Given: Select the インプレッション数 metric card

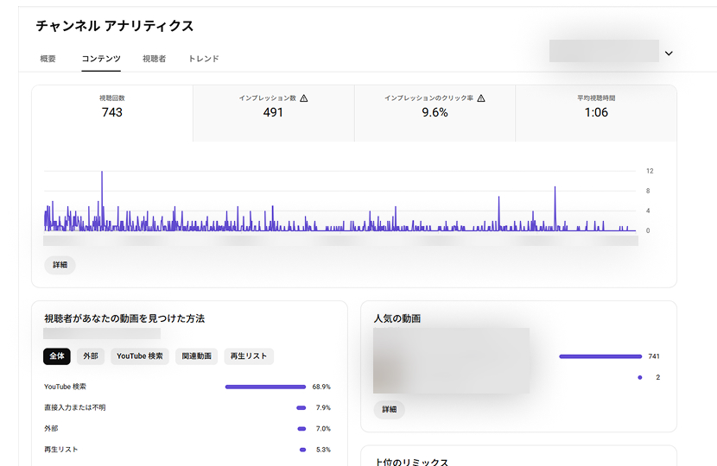Looking at the screenshot, I should 274,113.
